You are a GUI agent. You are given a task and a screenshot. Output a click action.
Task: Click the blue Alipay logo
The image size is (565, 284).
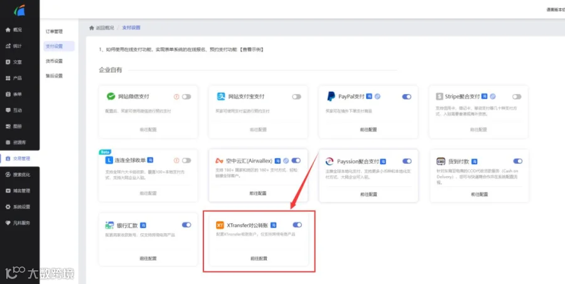pyautogui.click(x=221, y=97)
